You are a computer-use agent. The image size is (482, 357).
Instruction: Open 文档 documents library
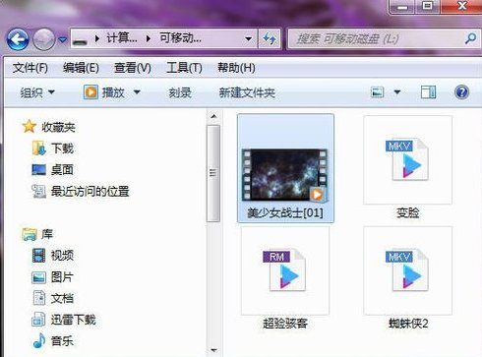[x=52, y=298]
